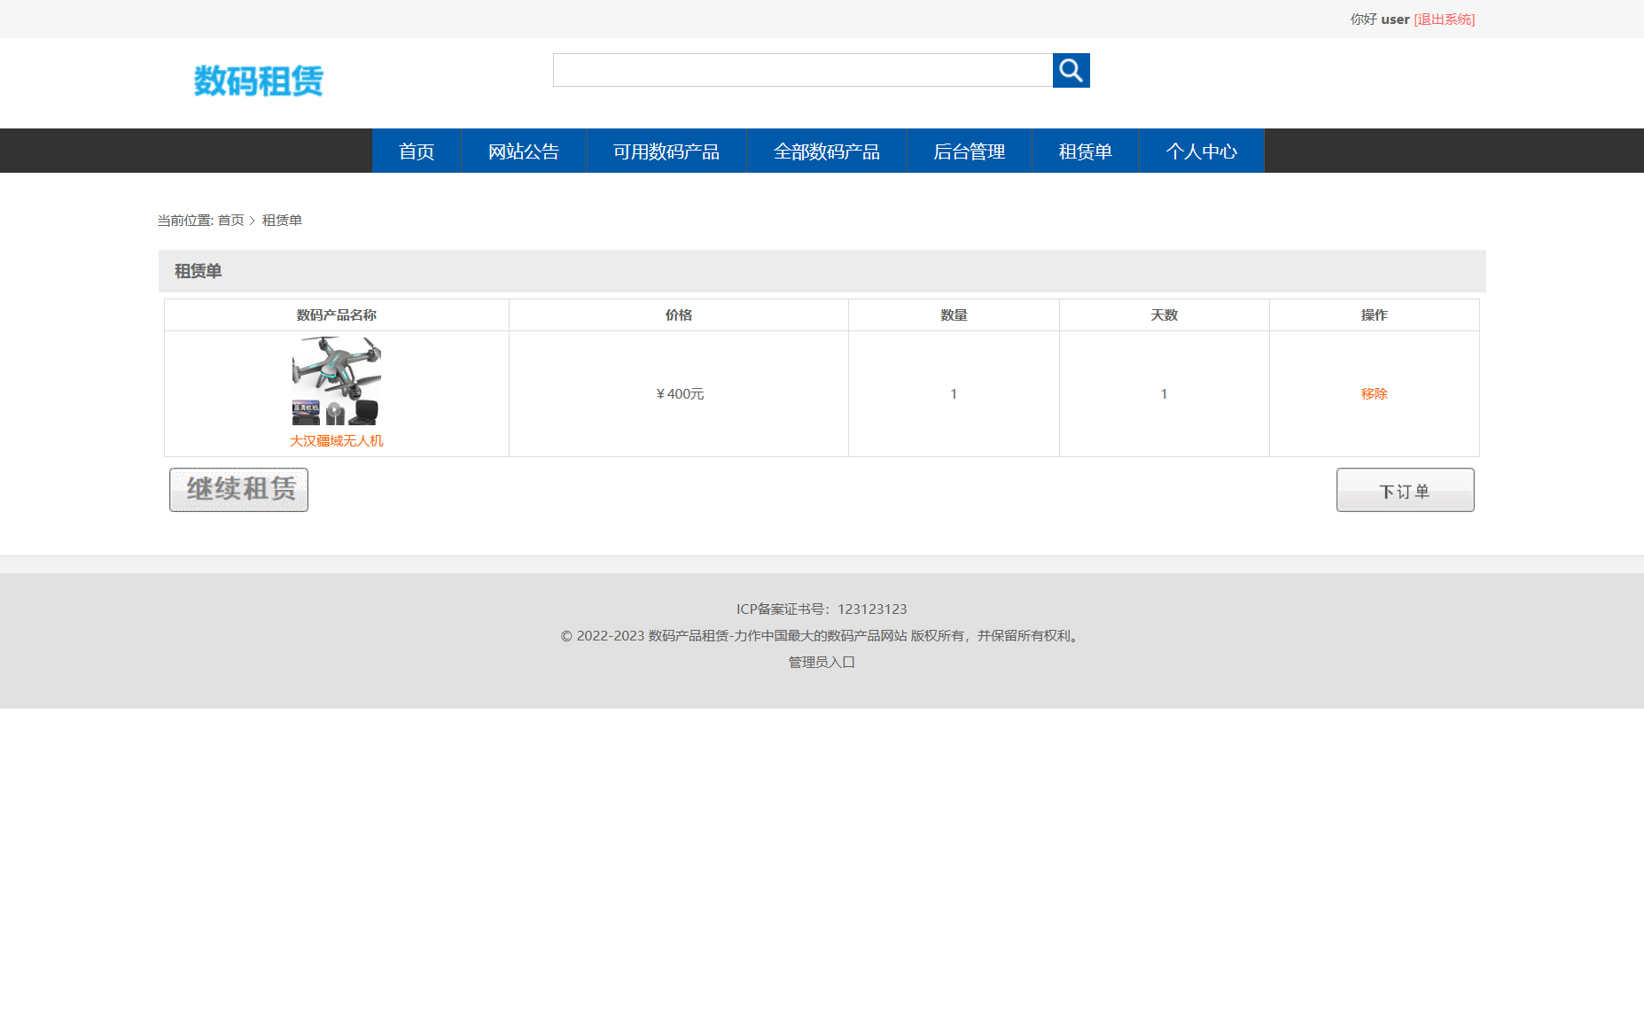Switch to 租赁单 in the navigation bar

click(1086, 151)
